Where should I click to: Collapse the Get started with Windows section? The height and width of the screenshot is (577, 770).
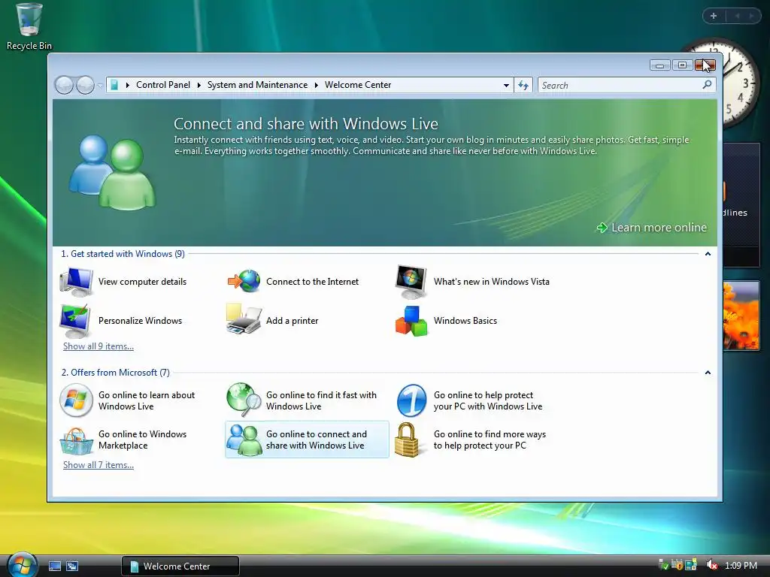(x=708, y=254)
